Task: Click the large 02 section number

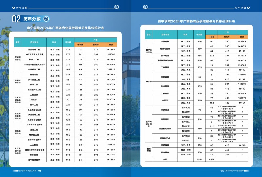Action: coord(16,19)
